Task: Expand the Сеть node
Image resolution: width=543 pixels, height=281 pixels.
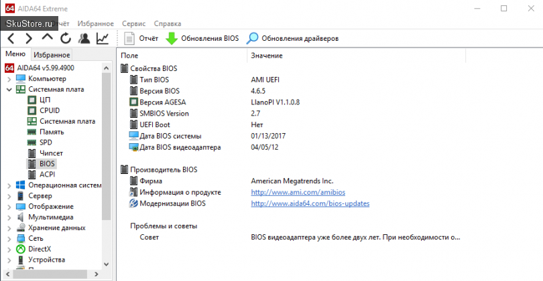Action: pos(9,239)
